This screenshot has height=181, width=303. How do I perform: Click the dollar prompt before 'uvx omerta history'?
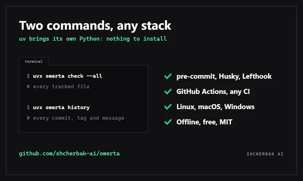pos(28,107)
